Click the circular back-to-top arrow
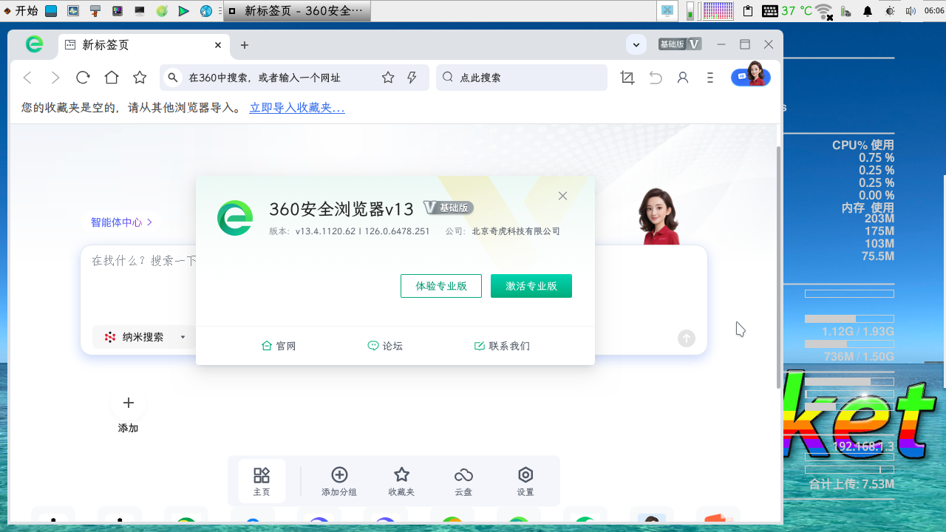The width and height of the screenshot is (946, 532). pos(686,338)
